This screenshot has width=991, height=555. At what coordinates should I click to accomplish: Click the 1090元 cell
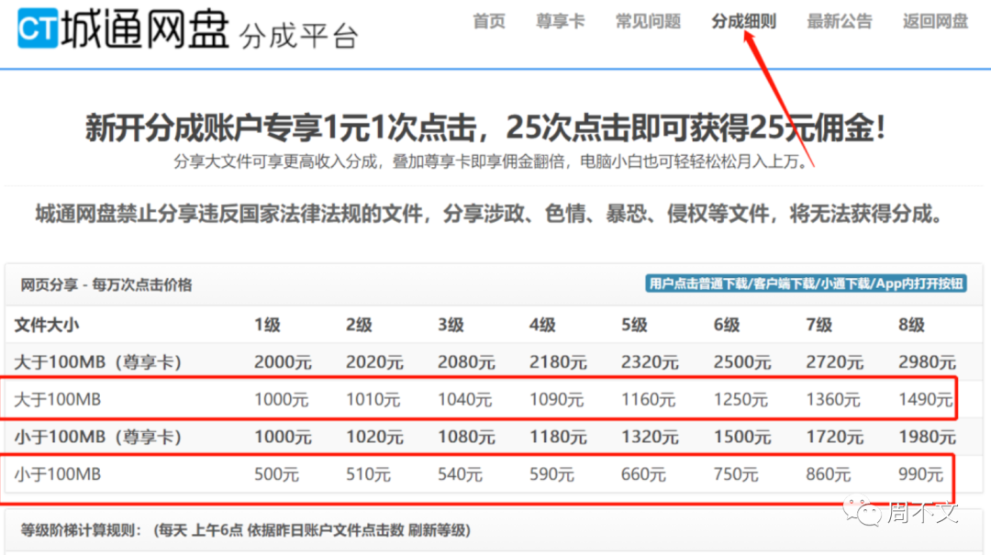(556, 399)
